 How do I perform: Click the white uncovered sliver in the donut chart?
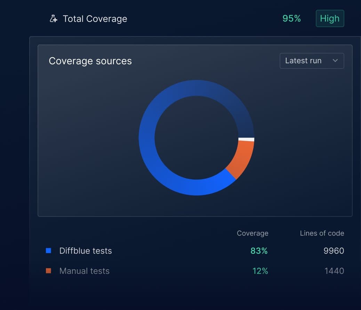tap(247, 138)
